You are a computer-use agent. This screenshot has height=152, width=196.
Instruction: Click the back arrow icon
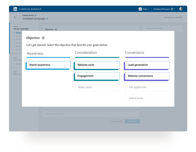[15, 17]
